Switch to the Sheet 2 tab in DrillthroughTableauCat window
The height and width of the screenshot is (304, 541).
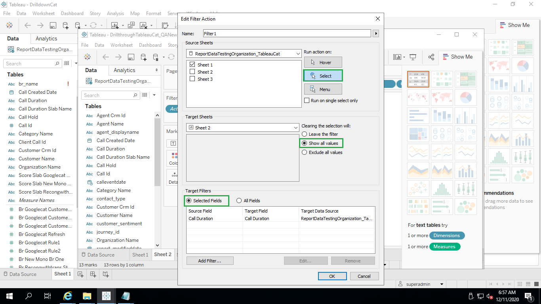163,255
